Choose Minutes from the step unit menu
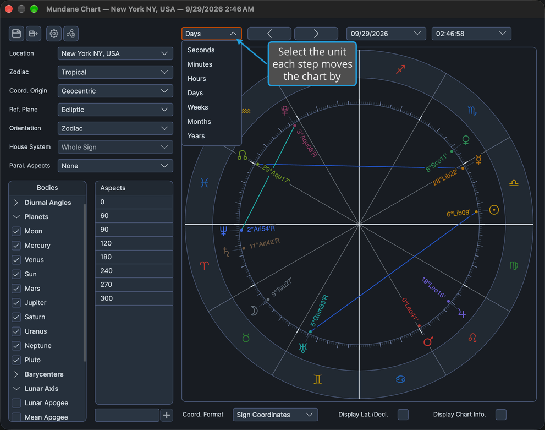The width and height of the screenshot is (545, 430). point(212,64)
